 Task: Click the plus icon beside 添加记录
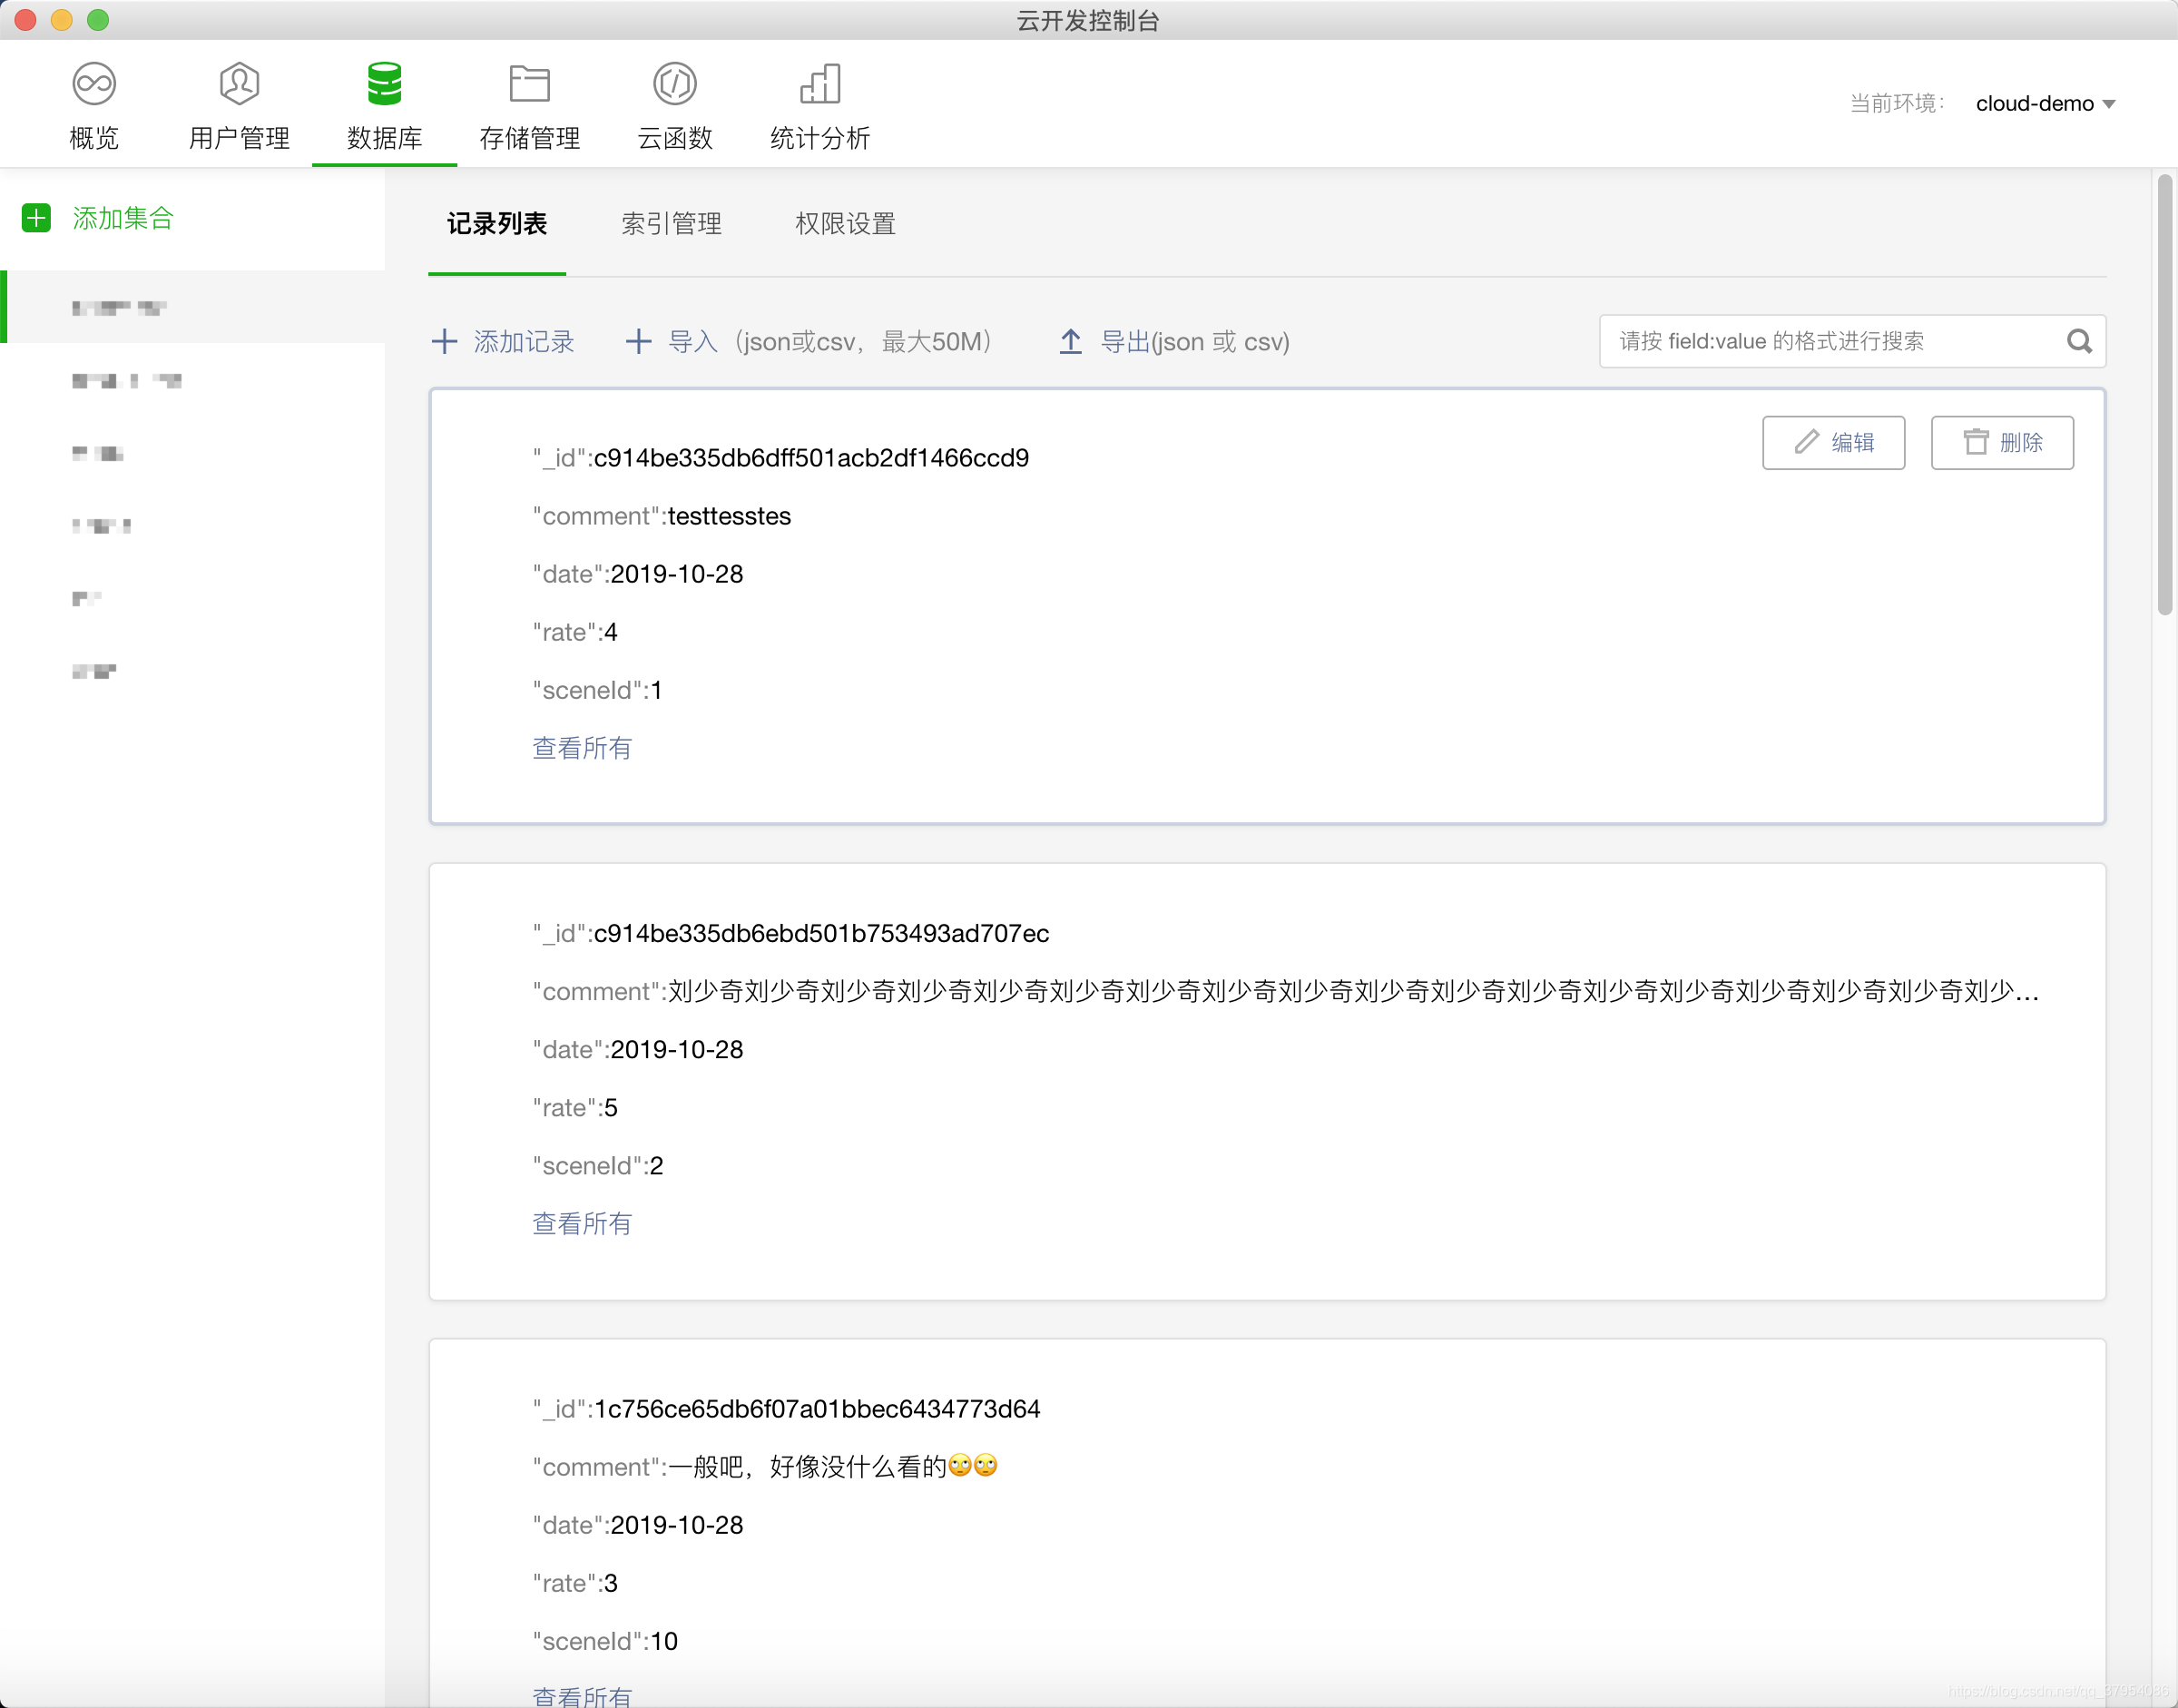pos(444,342)
